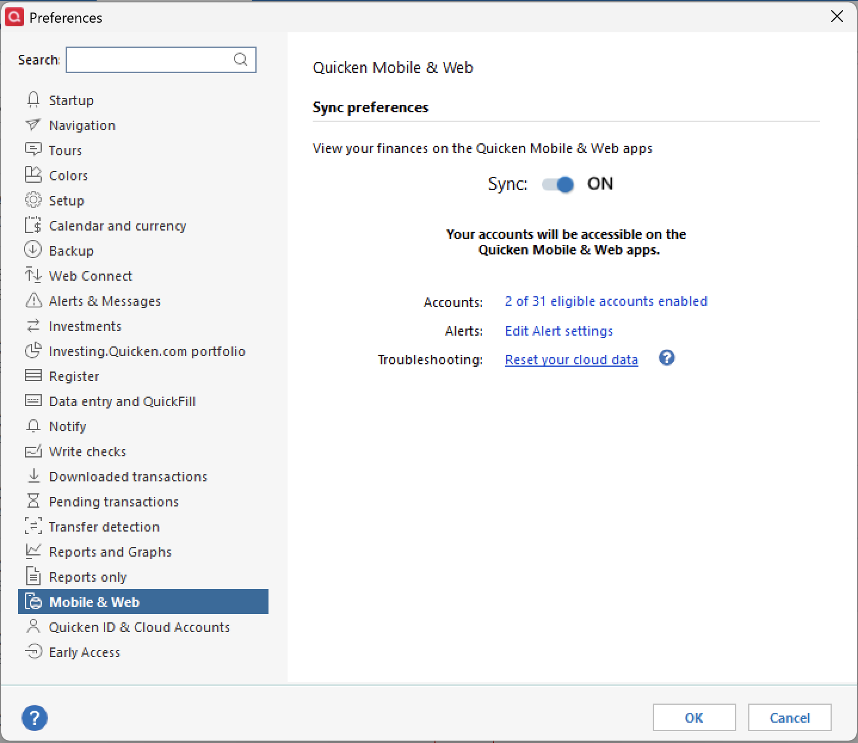Select the Tours label
This screenshot has width=858, height=743.
[66, 151]
